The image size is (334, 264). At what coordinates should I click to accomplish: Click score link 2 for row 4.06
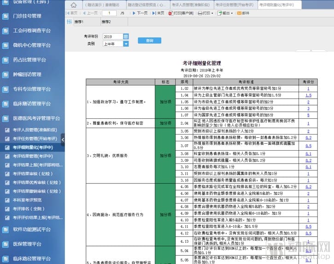point(308,194)
